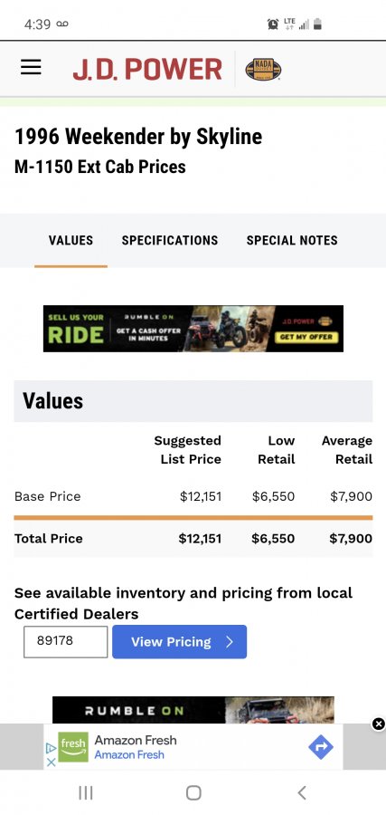The height and width of the screenshot is (815, 386).
Task: Close the bottom ad with X button
Action: pos(379,724)
